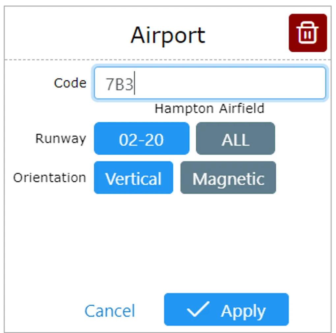Select runway 02-20
Image resolution: width=336 pixels, height=333 pixels.
click(x=142, y=139)
